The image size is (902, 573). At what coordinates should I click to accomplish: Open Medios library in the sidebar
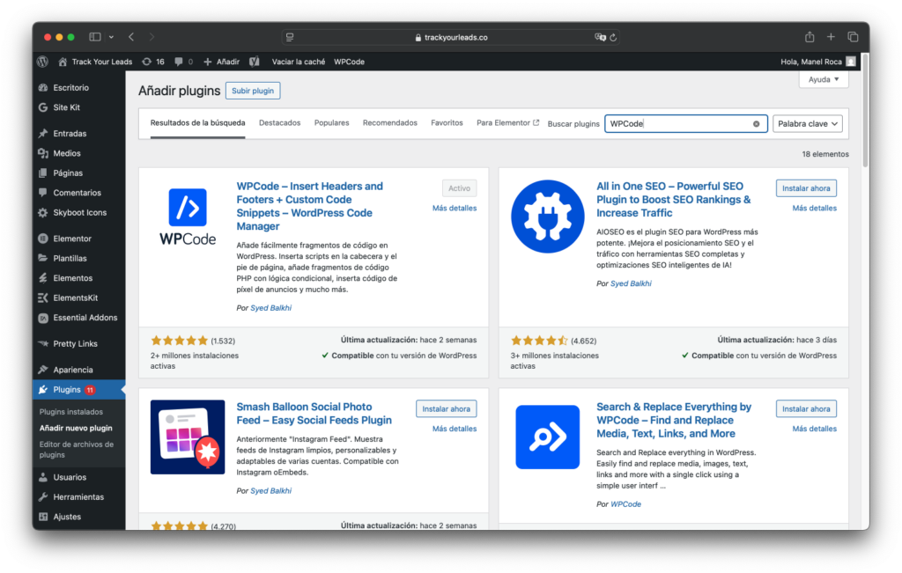[x=67, y=153]
